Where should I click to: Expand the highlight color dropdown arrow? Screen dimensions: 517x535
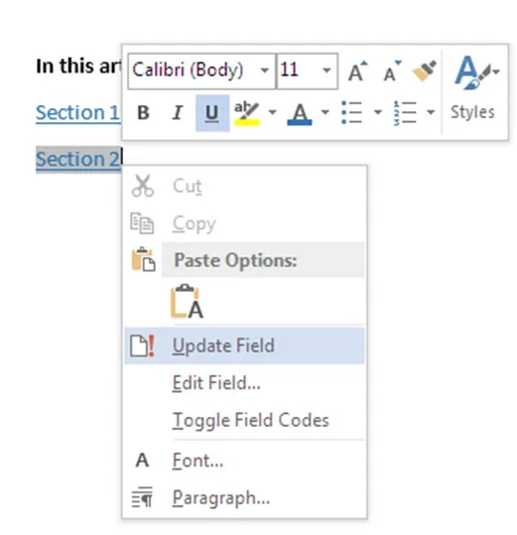coord(272,112)
